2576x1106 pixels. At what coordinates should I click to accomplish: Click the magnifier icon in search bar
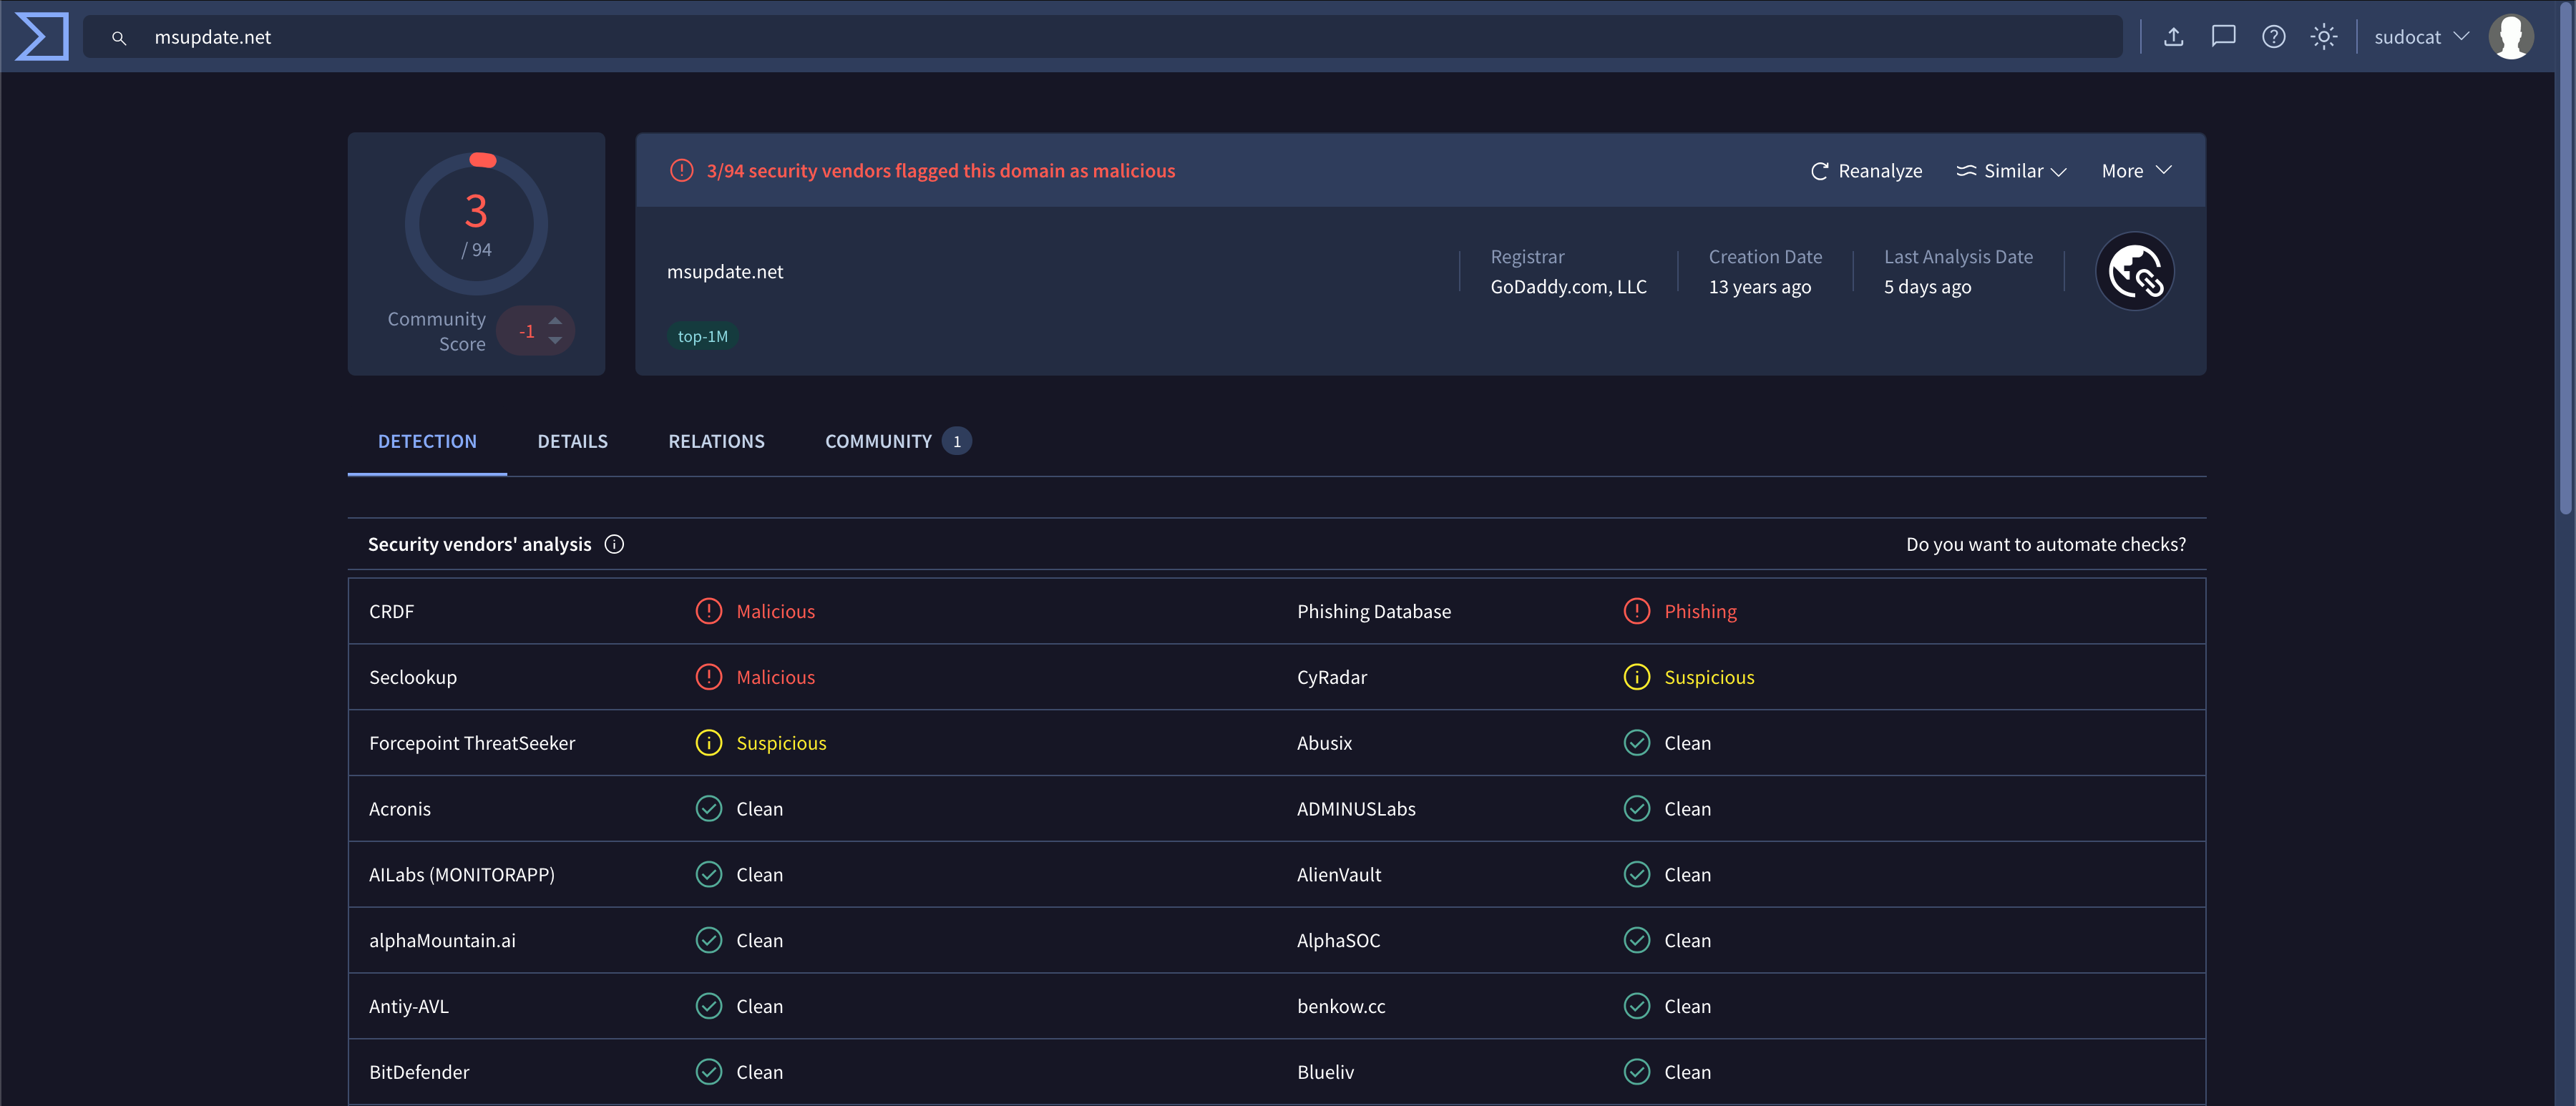click(119, 37)
